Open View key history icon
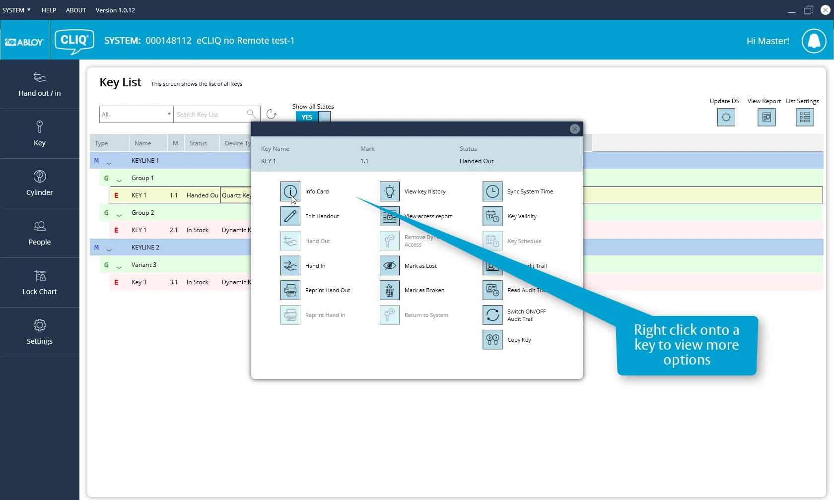This screenshot has height=500, width=834. point(390,191)
